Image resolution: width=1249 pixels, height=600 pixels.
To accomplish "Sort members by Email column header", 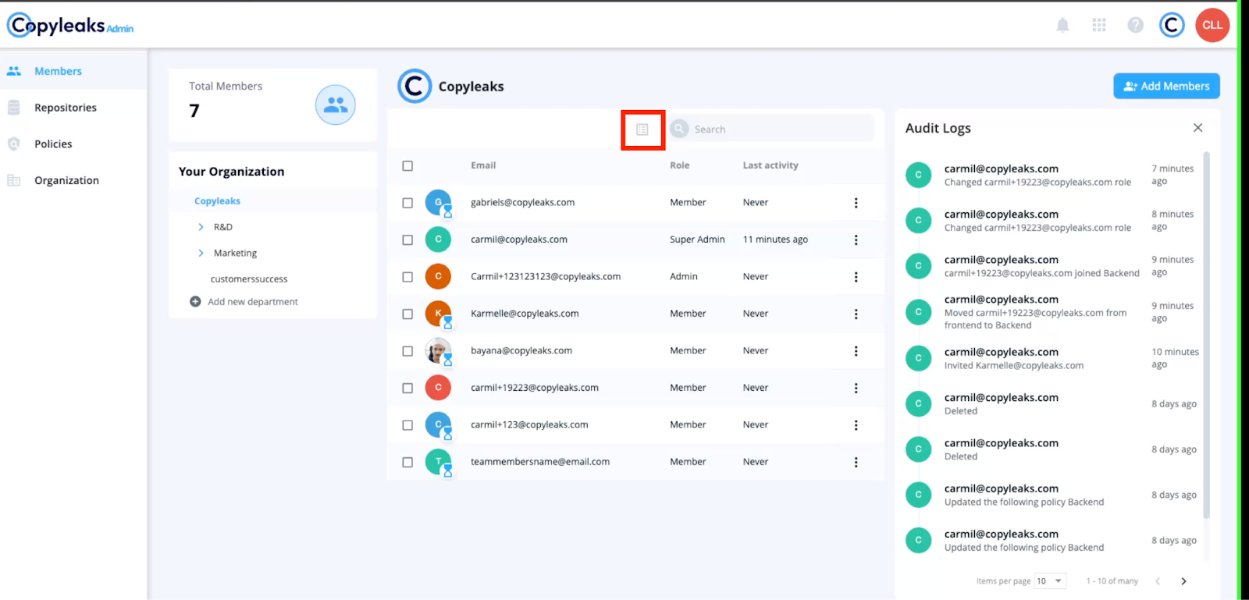I will (483, 165).
